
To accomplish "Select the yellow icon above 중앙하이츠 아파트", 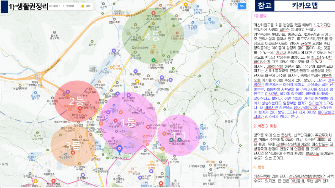I will tap(186, 4).
